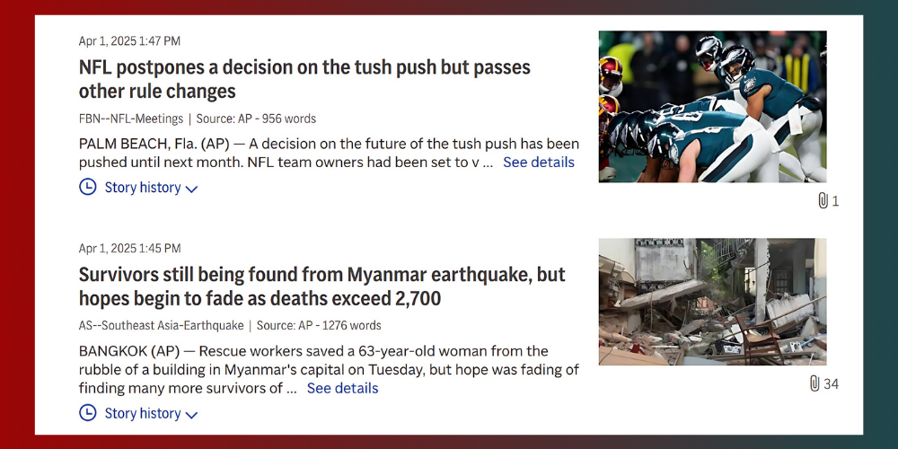Viewport: 898px width, 449px height.
Task: Open the NFL tush push headline
Action: point(304,79)
